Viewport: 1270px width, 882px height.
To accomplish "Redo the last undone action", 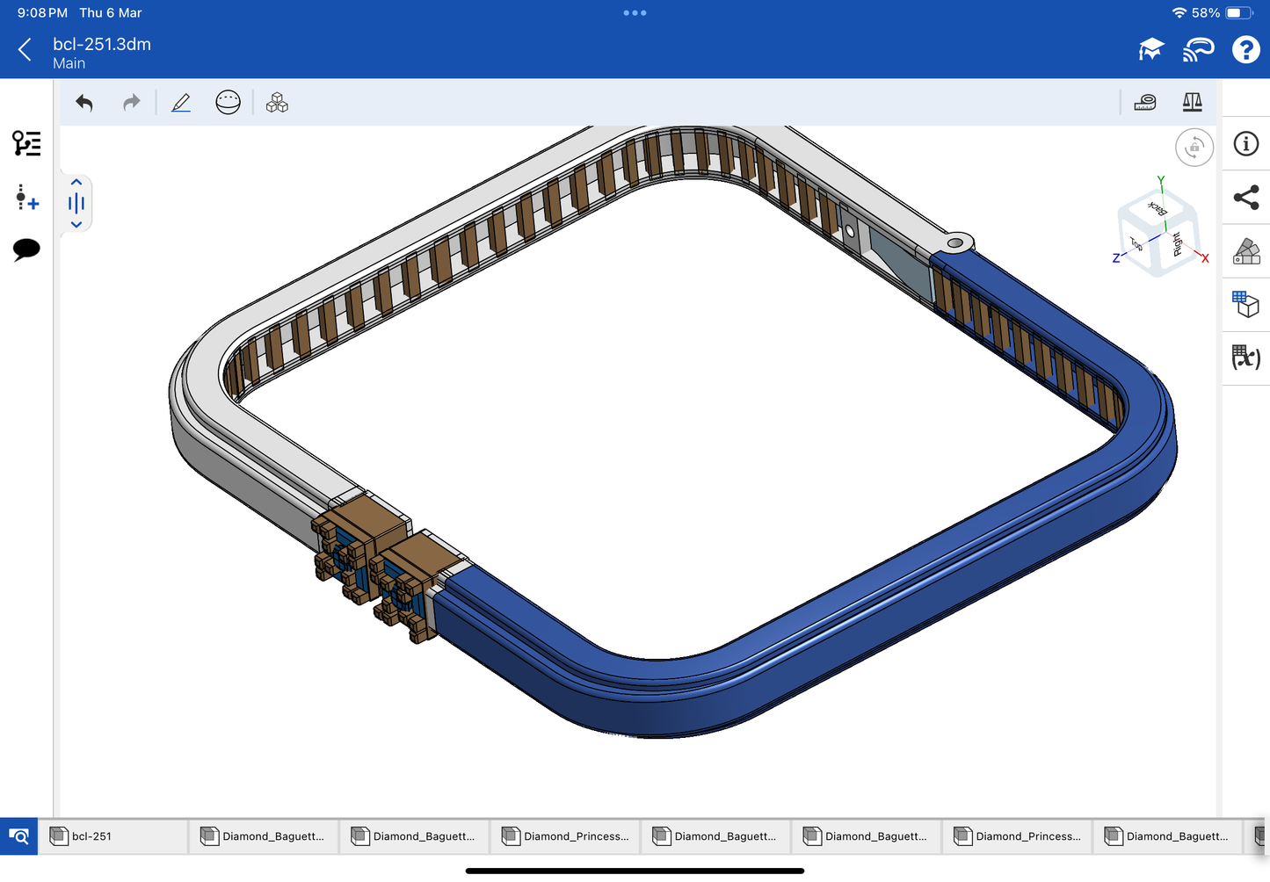I will click(x=132, y=103).
